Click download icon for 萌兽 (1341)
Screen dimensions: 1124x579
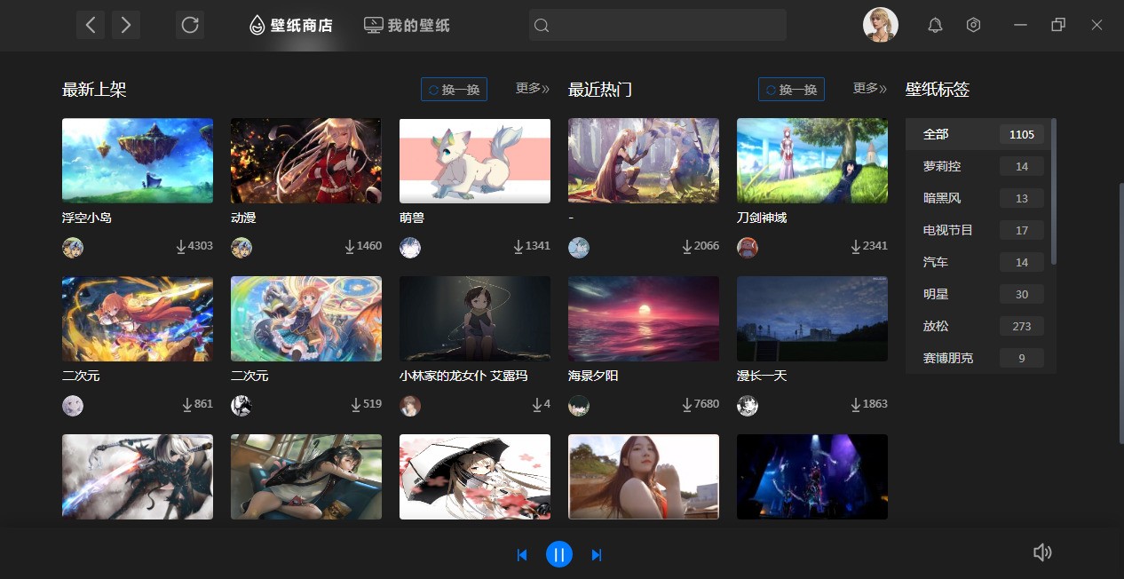[x=518, y=246]
